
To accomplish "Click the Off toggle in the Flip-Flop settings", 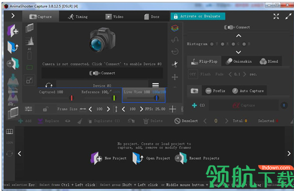I will 192,74.
